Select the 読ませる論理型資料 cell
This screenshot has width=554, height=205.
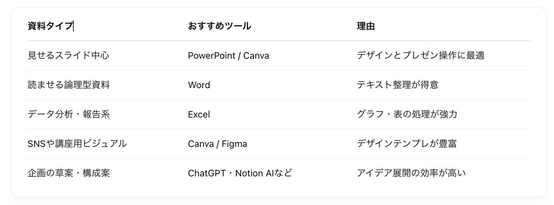[68, 85]
